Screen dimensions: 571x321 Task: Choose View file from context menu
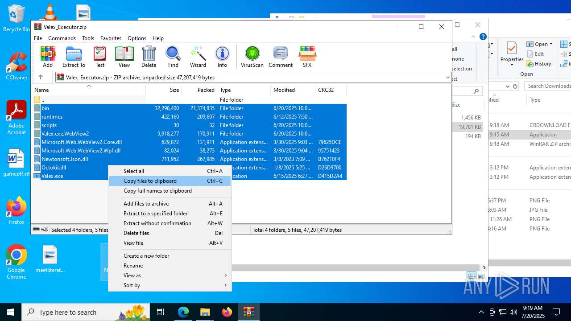170,243
